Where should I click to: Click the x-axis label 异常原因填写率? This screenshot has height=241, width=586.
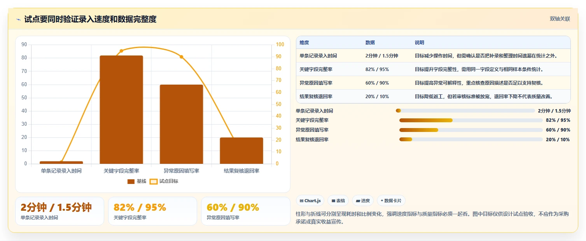point(181,171)
